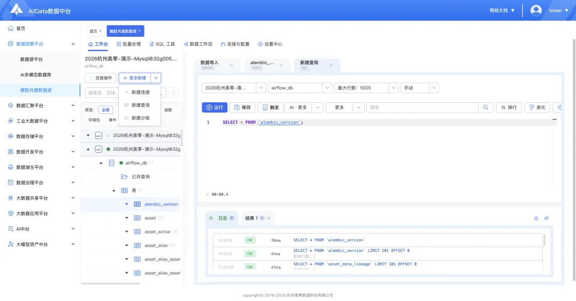
Task: Open the airflow_db database dropdown
Action: tap(299, 88)
